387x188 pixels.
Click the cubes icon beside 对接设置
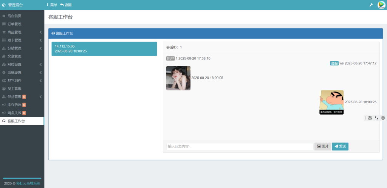(x=4, y=64)
